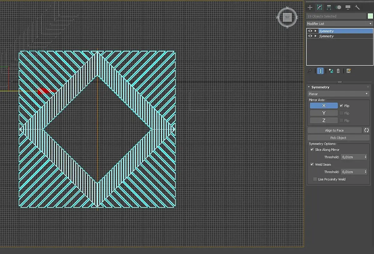Click the object color swatch
The image size is (374, 254).
coord(370,16)
